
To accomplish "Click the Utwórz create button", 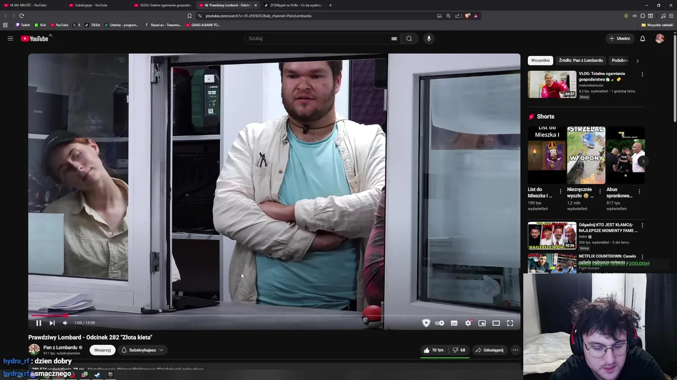I will [619, 39].
